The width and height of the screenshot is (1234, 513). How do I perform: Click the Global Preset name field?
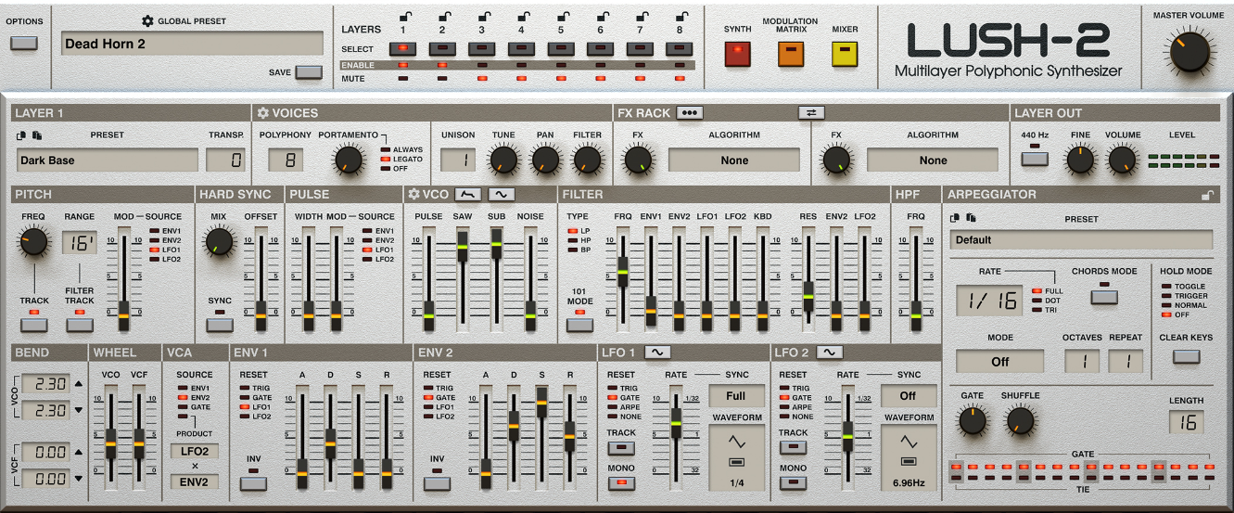(x=193, y=44)
